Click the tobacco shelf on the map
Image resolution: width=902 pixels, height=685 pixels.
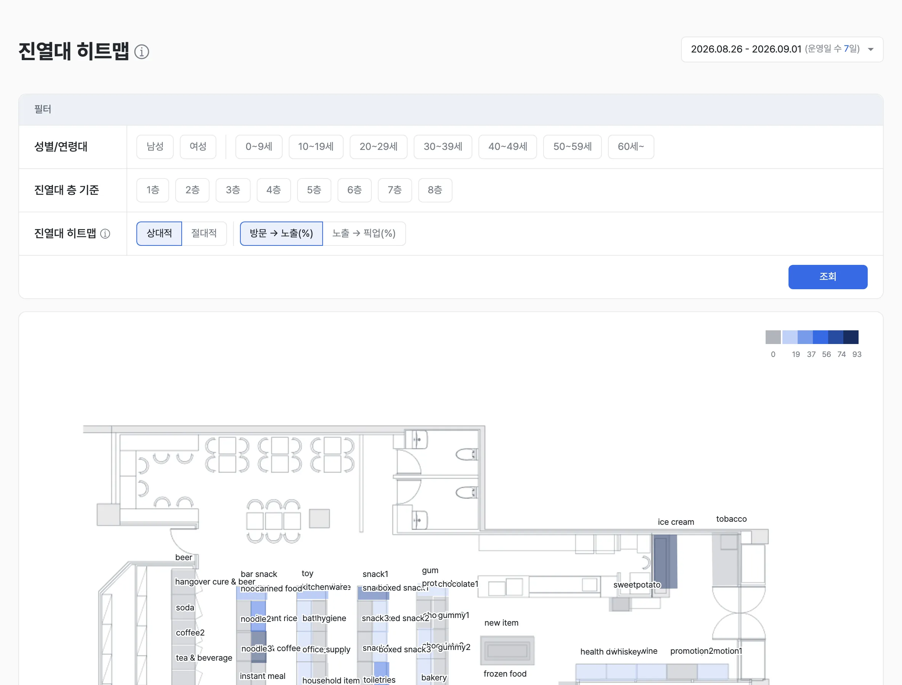(x=726, y=560)
